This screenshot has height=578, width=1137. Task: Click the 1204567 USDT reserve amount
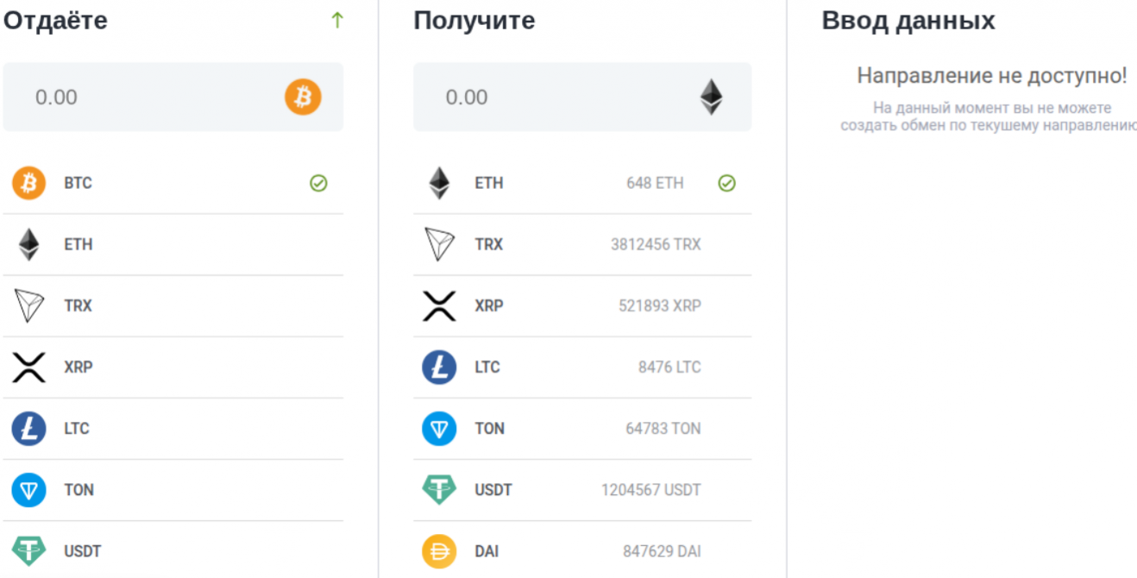(651, 490)
